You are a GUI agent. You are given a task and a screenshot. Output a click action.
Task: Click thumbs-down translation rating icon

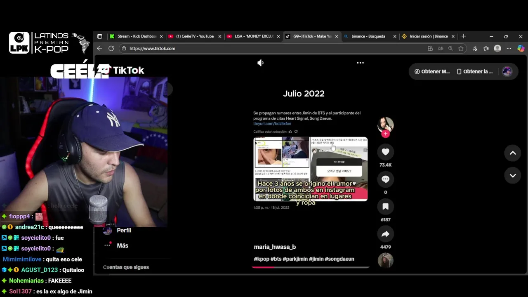click(296, 132)
